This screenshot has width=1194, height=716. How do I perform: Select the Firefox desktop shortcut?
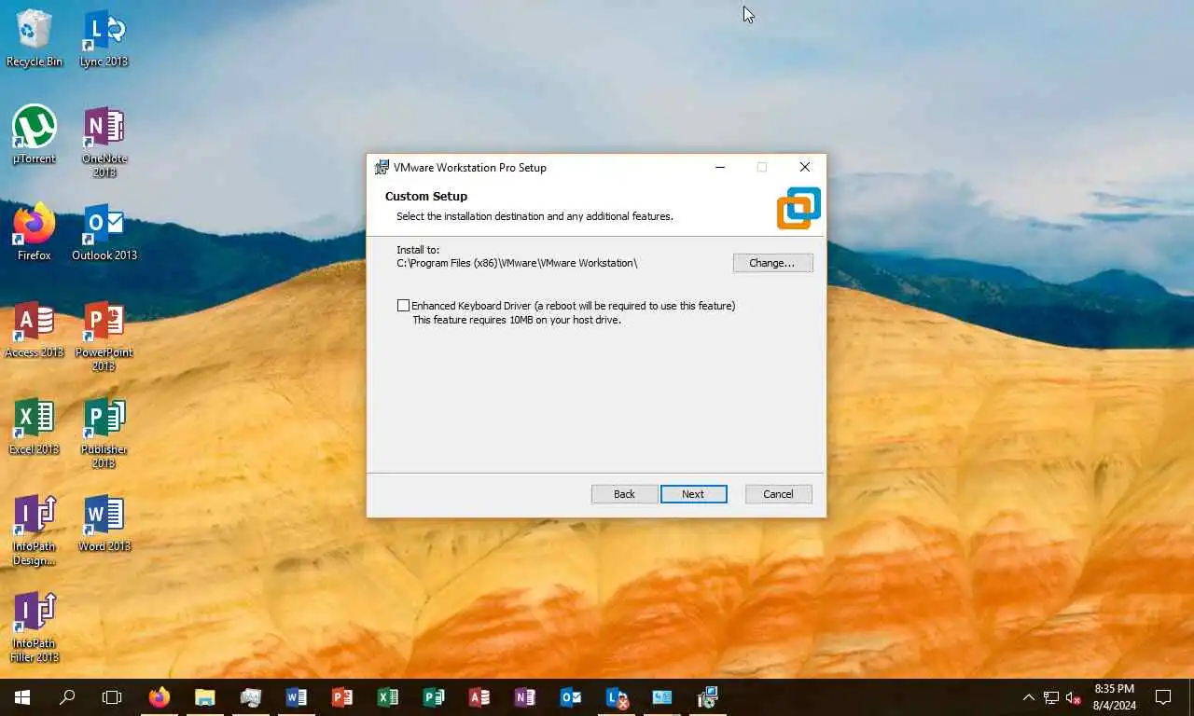[35, 232]
